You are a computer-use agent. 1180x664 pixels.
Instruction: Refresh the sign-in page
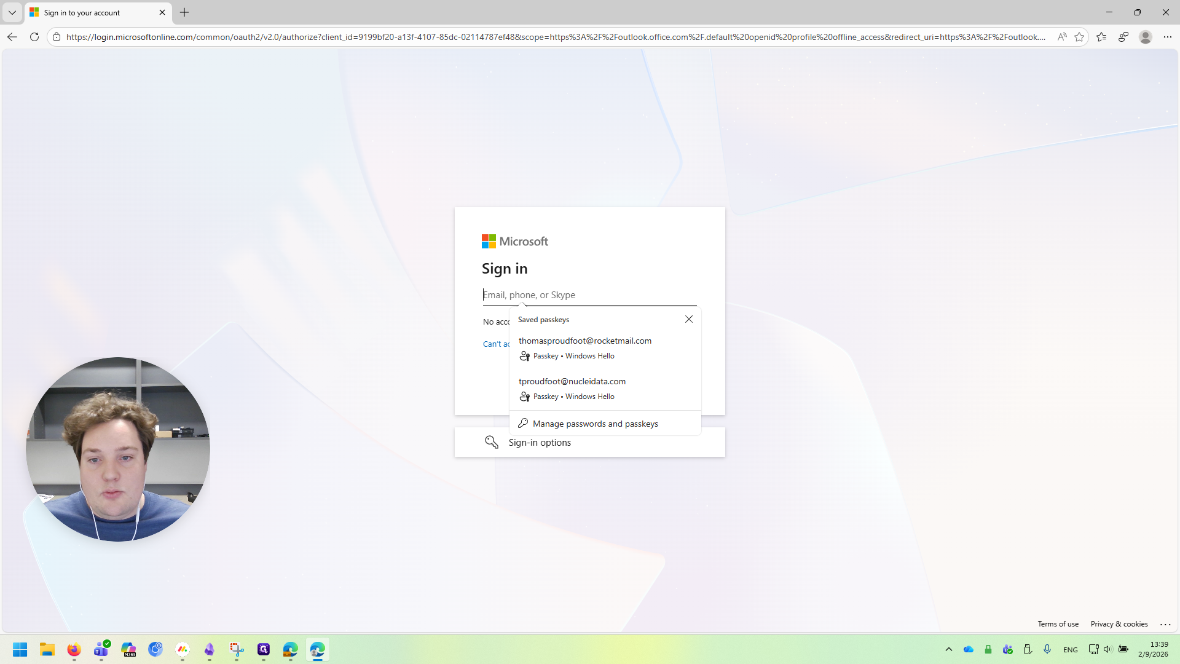(34, 37)
